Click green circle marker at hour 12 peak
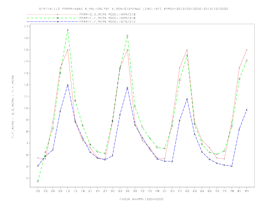The height and width of the screenshot is (208, 269). pos(68,30)
